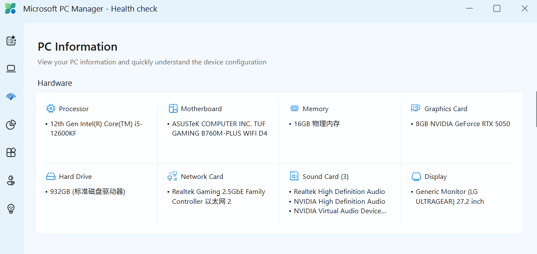Open the pie chart icon in the sidebar
537x254 pixels.
(11, 125)
